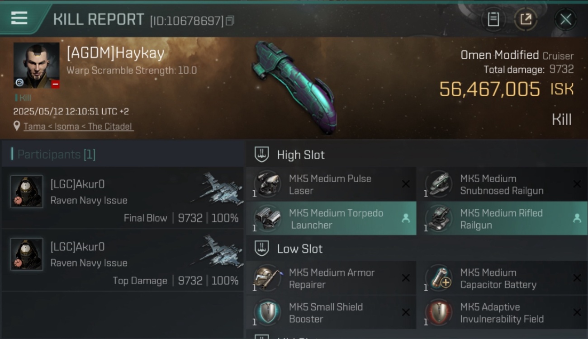Select the MK5 Medium Capacitor Battery icon
The image size is (588, 339).
coord(438,278)
